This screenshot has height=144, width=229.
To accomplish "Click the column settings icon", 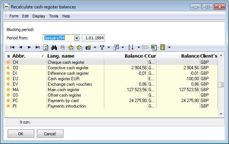I will (x=116, y=47).
